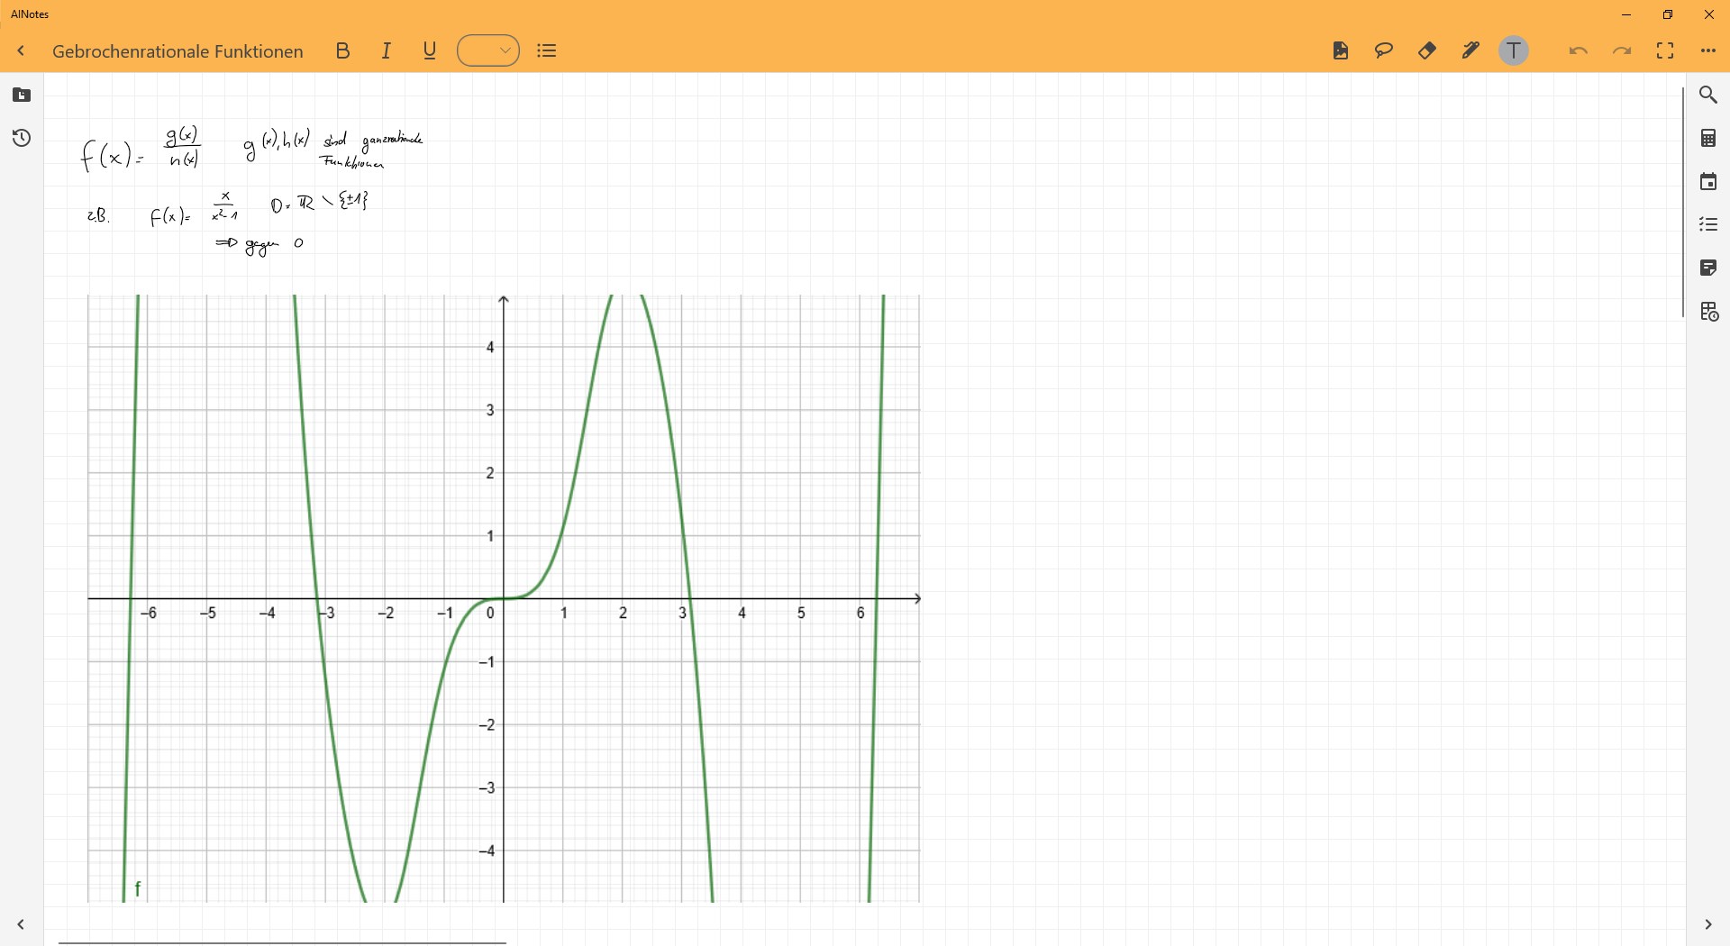
Task: Select the Lasso selection tool
Action: point(1384,50)
